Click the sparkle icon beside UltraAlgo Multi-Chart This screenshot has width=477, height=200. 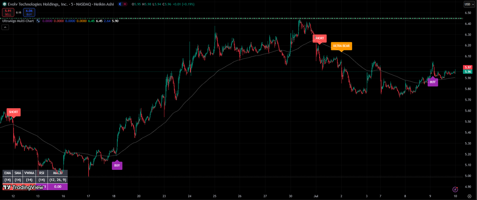click(38, 21)
